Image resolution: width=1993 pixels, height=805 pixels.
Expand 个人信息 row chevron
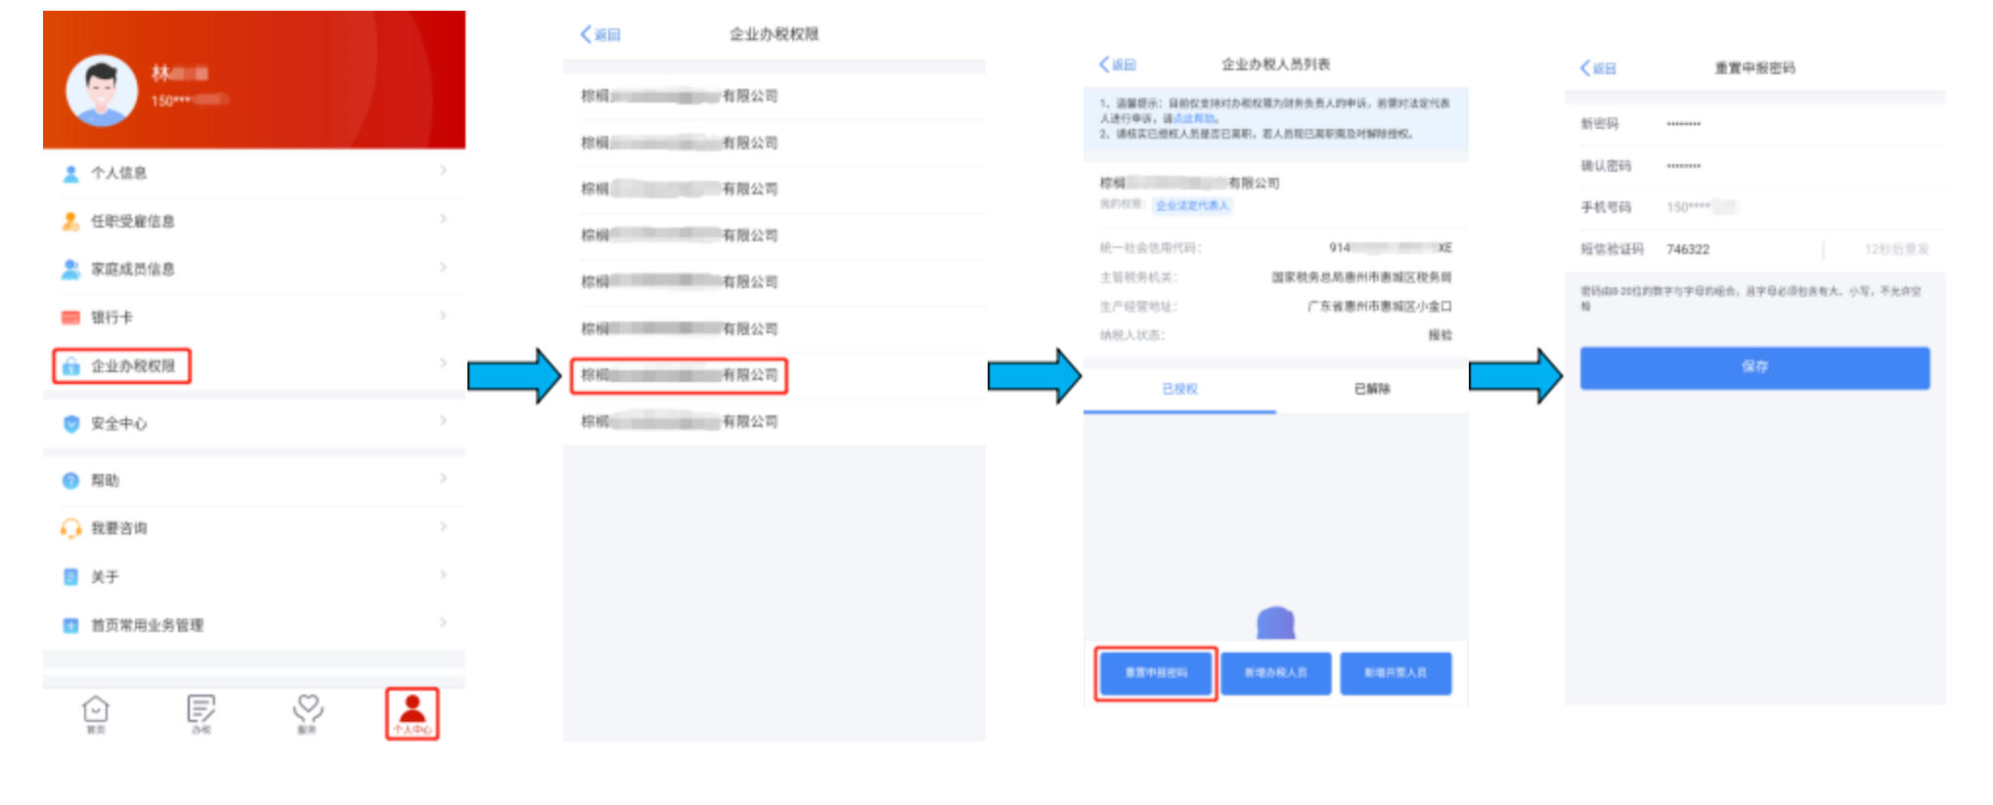point(443,171)
